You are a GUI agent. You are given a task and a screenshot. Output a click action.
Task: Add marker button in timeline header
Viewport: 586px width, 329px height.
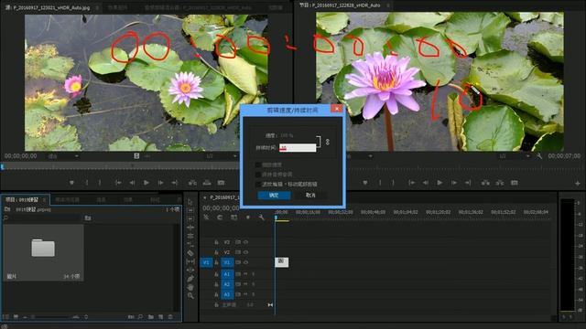click(x=247, y=218)
